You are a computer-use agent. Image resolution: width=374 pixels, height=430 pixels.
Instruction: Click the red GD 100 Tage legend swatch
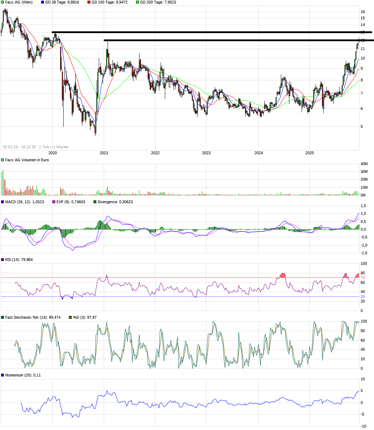pos(89,2)
